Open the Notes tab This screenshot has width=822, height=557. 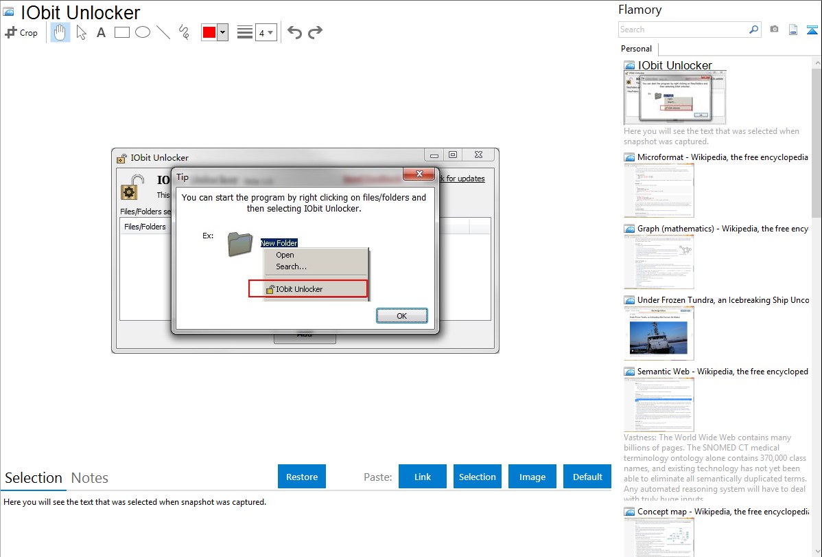pyautogui.click(x=90, y=478)
